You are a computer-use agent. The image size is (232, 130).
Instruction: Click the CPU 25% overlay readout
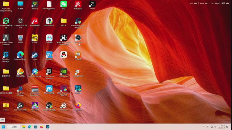[x=215, y=3]
